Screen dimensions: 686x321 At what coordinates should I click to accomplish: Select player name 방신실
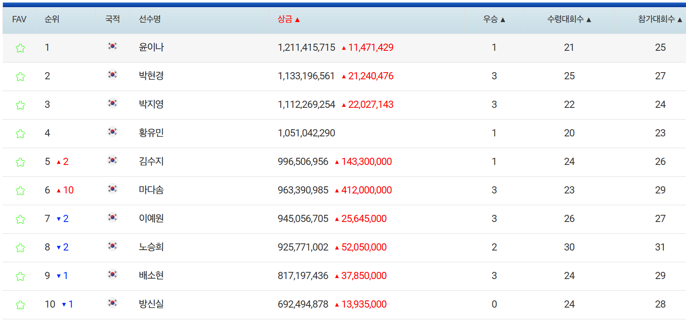click(x=151, y=304)
